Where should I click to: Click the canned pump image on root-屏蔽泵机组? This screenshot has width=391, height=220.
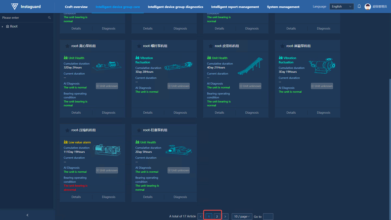tap(322, 65)
